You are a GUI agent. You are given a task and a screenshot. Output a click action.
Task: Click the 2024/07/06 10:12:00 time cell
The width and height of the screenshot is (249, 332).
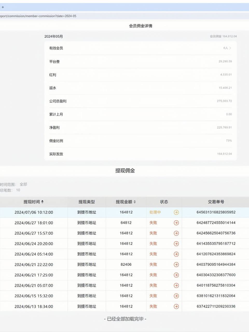[x=34, y=212]
